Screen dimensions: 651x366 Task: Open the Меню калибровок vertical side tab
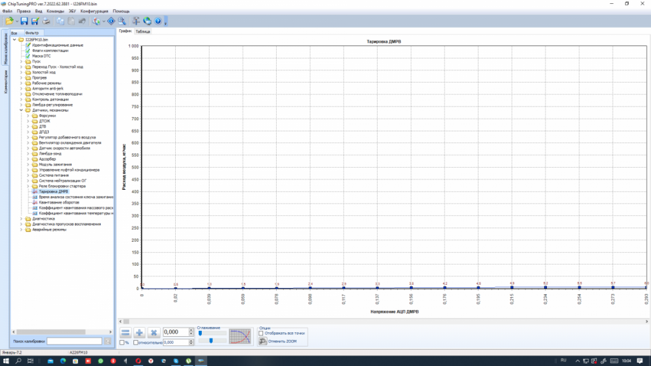5,49
